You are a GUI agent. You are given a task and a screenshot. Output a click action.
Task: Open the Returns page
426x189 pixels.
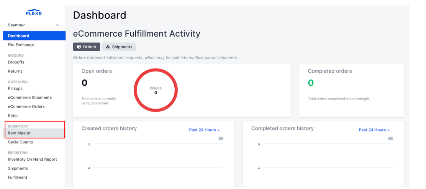coord(15,71)
